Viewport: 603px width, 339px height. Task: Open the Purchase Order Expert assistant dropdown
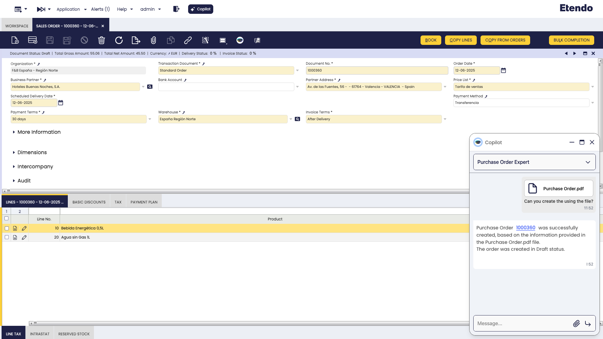[x=534, y=162]
